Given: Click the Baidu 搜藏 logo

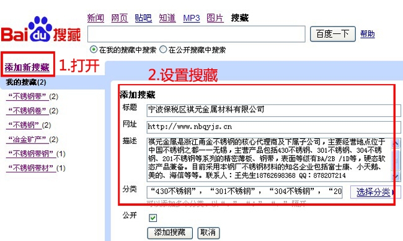Looking at the screenshot, I should click(x=41, y=29).
